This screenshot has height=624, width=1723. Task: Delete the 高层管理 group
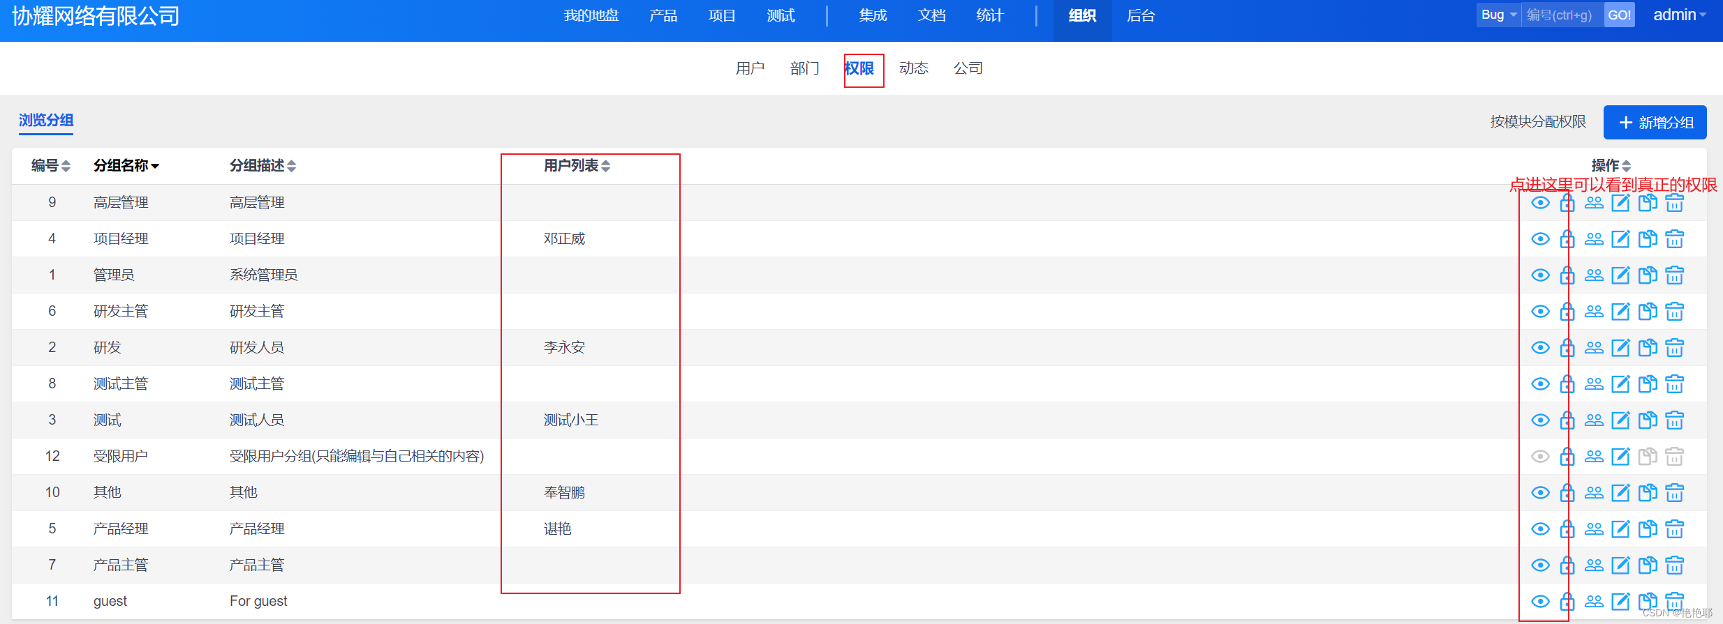coord(1674,203)
